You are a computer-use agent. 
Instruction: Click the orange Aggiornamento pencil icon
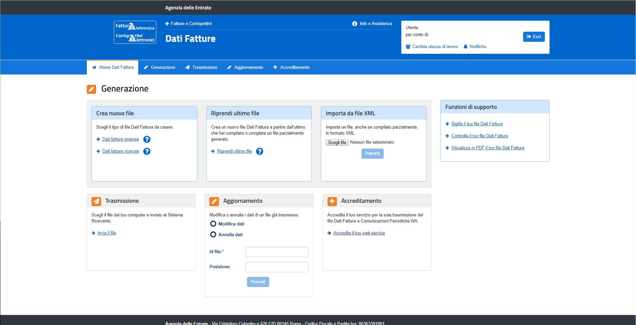pyautogui.click(x=214, y=201)
